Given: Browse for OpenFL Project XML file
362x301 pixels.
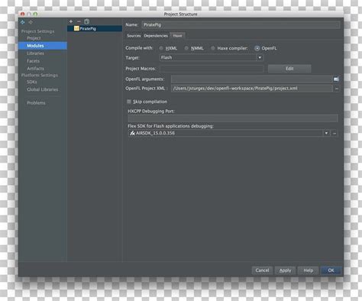Looking at the screenshot, I should click(x=337, y=89).
